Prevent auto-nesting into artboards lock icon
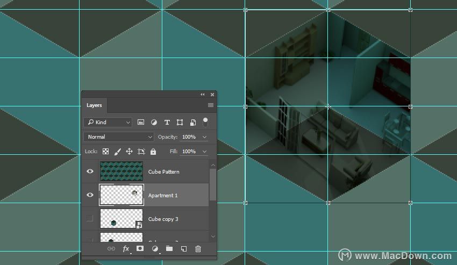The width and height of the screenshot is (457, 265). coord(141,152)
